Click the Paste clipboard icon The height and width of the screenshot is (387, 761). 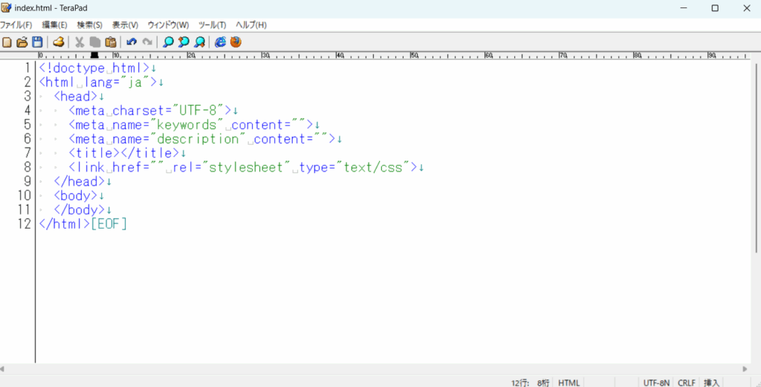111,42
